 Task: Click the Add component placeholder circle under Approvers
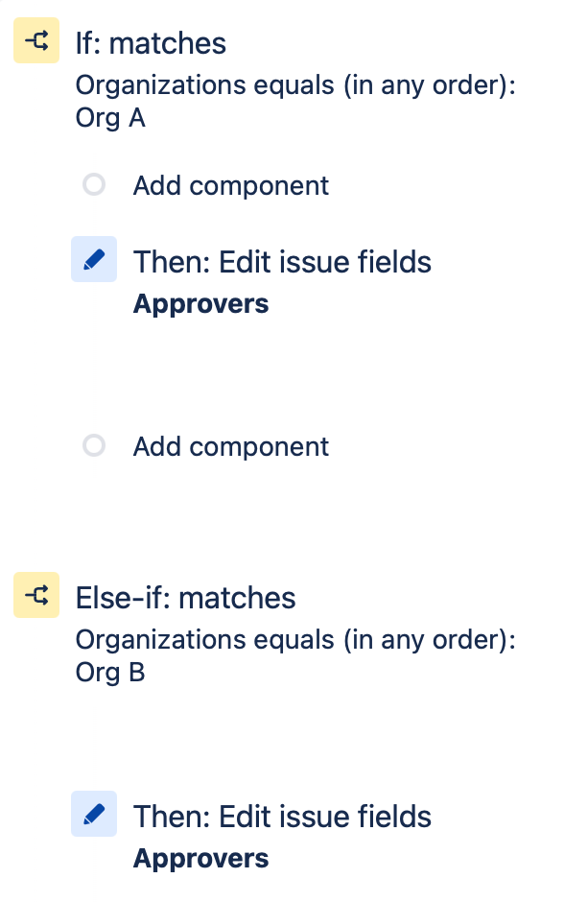pyautogui.click(x=93, y=445)
